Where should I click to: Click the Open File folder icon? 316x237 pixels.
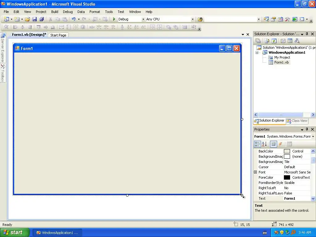tap(27, 19)
